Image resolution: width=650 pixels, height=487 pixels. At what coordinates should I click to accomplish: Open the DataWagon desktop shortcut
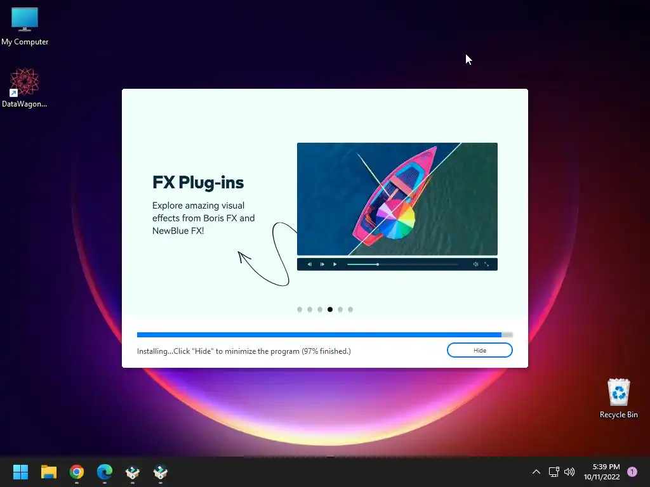pos(25,88)
